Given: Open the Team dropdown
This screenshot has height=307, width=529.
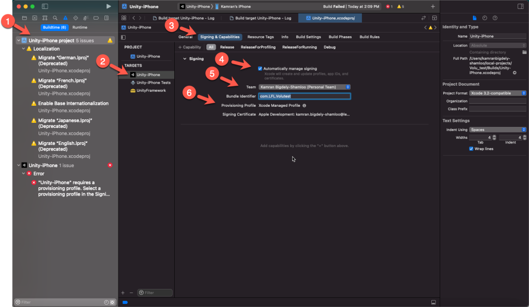Looking at the screenshot, I should click(x=304, y=87).
